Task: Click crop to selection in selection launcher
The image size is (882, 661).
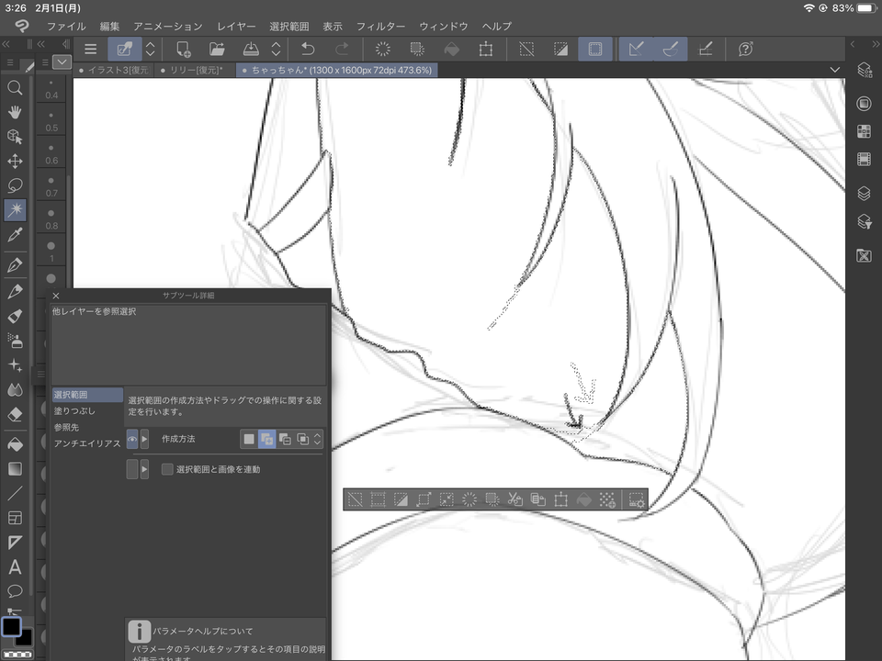Action: tap(378, 499)
